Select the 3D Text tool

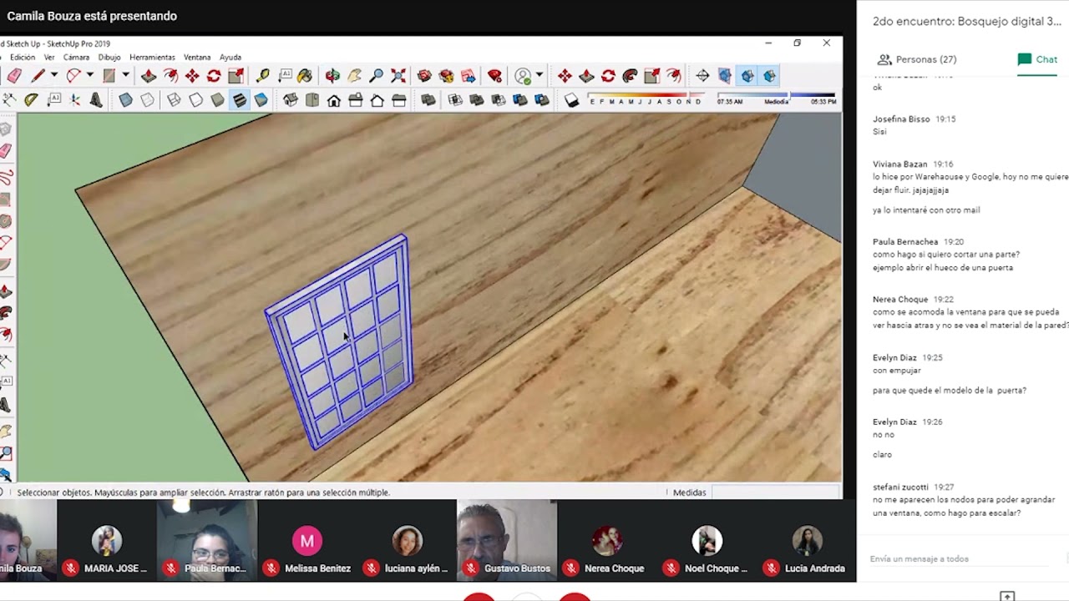click(x=97, y=100)
